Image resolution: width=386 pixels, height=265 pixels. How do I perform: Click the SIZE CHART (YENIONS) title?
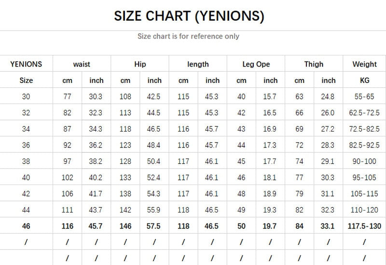click(189, 16)
